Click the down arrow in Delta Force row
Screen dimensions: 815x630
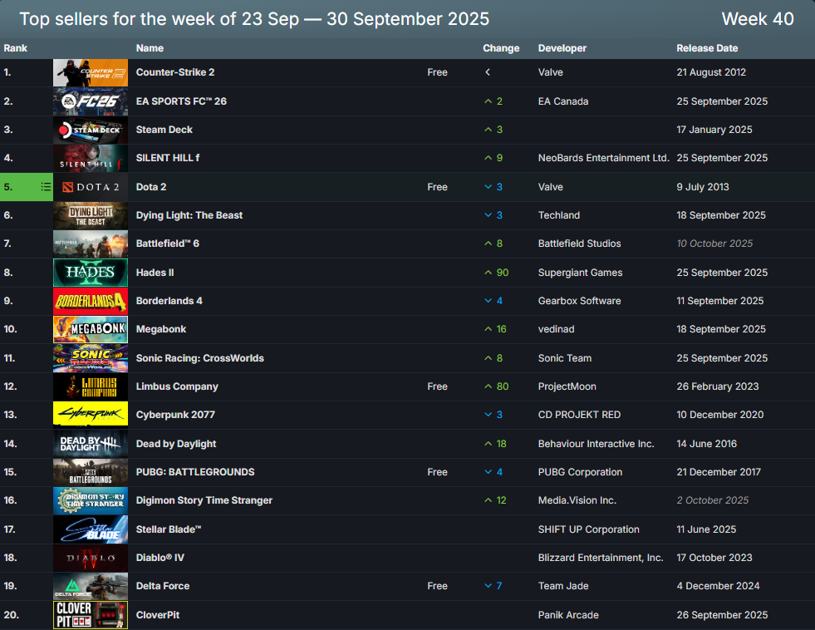488,586
